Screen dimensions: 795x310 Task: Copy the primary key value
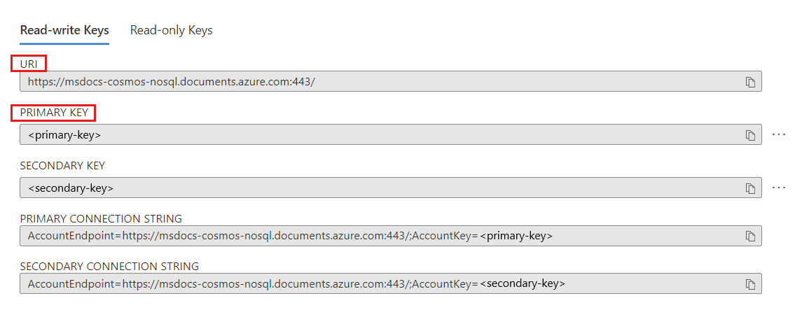coord(750,135)
